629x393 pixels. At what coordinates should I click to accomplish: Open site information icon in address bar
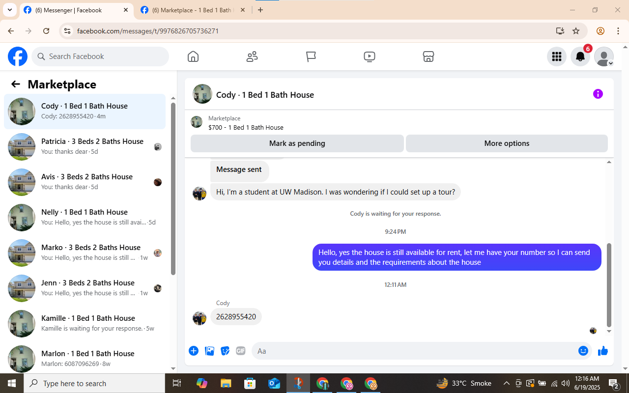point(68,31)
